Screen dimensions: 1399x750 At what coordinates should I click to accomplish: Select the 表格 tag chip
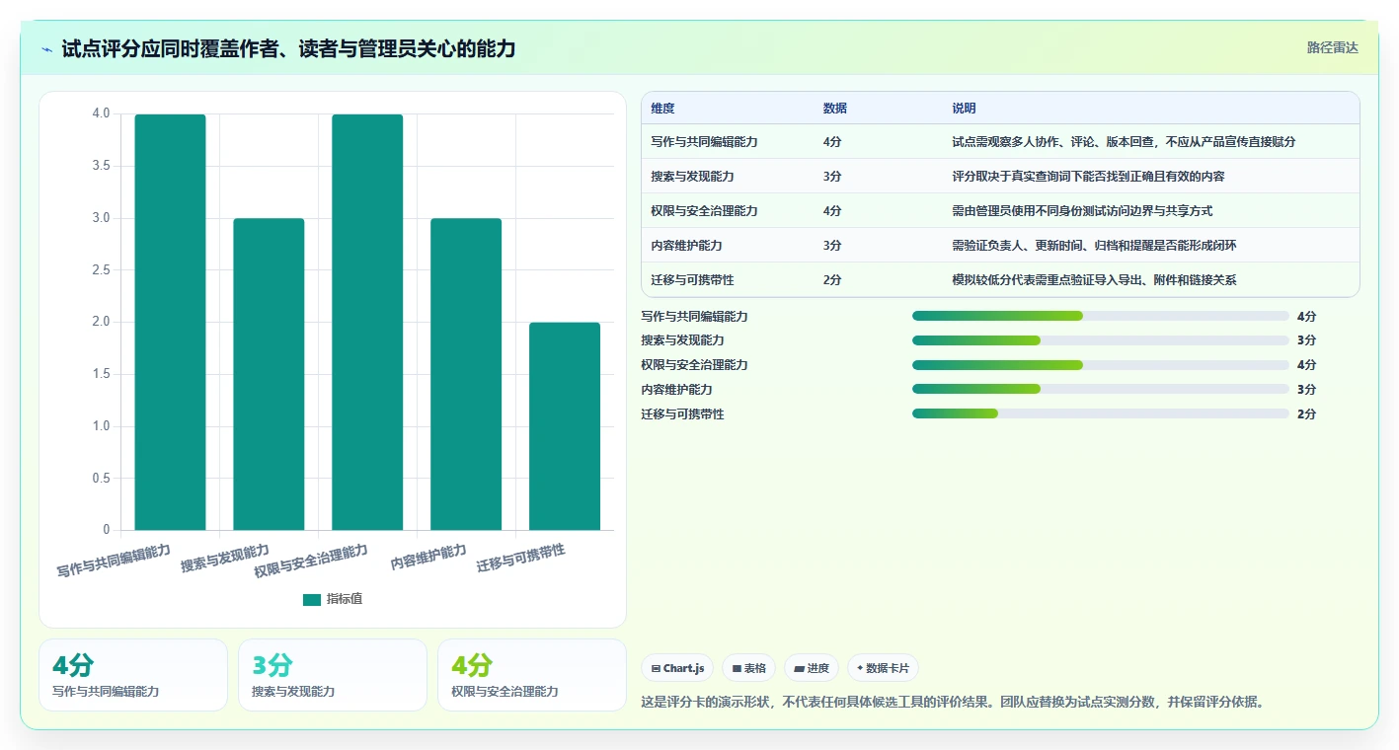749,668
